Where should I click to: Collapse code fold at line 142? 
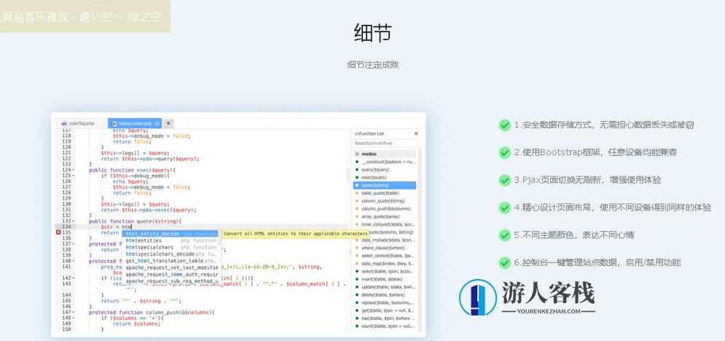pos(73,278)
